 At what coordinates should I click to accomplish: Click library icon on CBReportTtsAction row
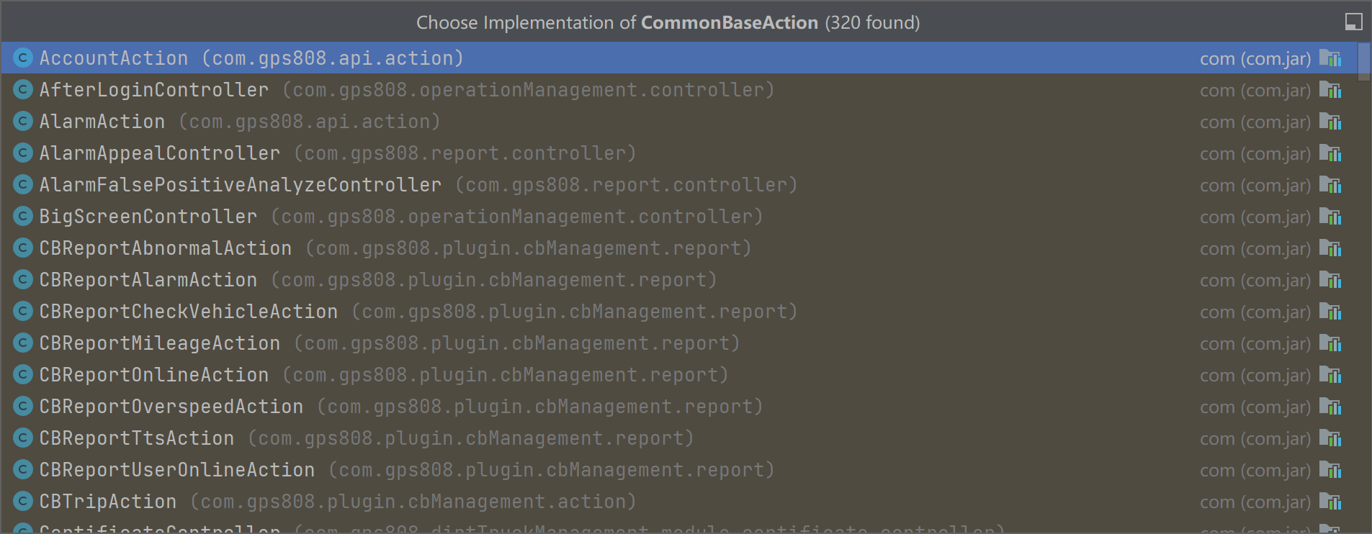1330,438
